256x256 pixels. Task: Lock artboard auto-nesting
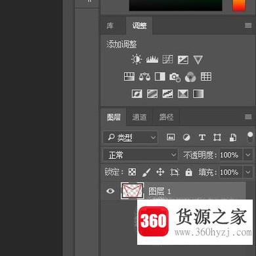[x=175, y=172]
